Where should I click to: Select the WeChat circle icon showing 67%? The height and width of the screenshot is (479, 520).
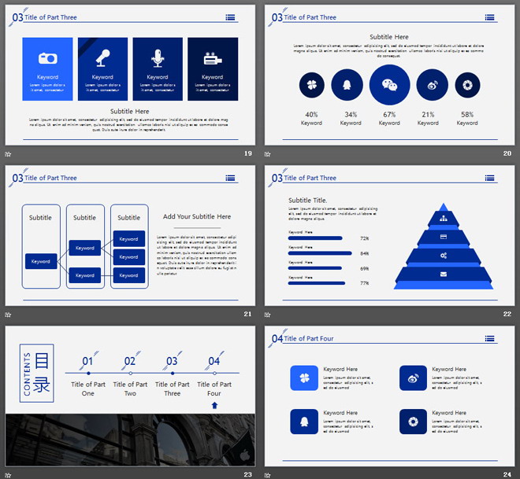pos(389,85)
